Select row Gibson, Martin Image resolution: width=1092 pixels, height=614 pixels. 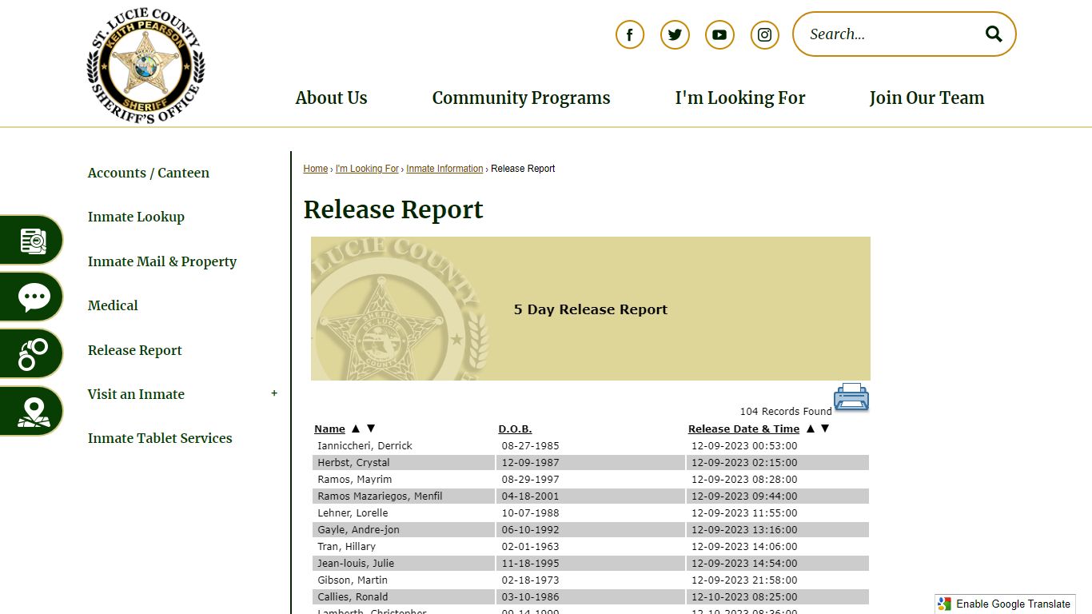pos(591,580)
